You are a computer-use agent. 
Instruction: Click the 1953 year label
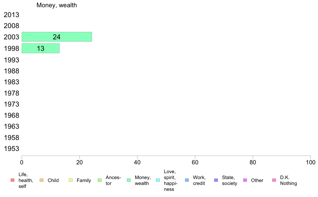click(x=12, y=149)
